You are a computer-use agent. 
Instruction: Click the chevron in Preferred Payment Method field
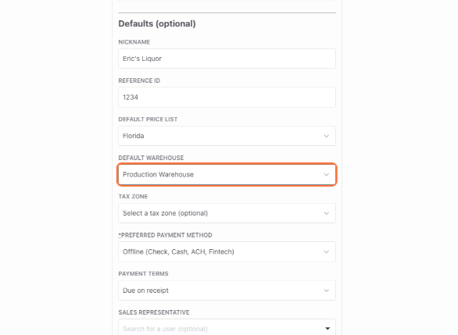[326, 251]
